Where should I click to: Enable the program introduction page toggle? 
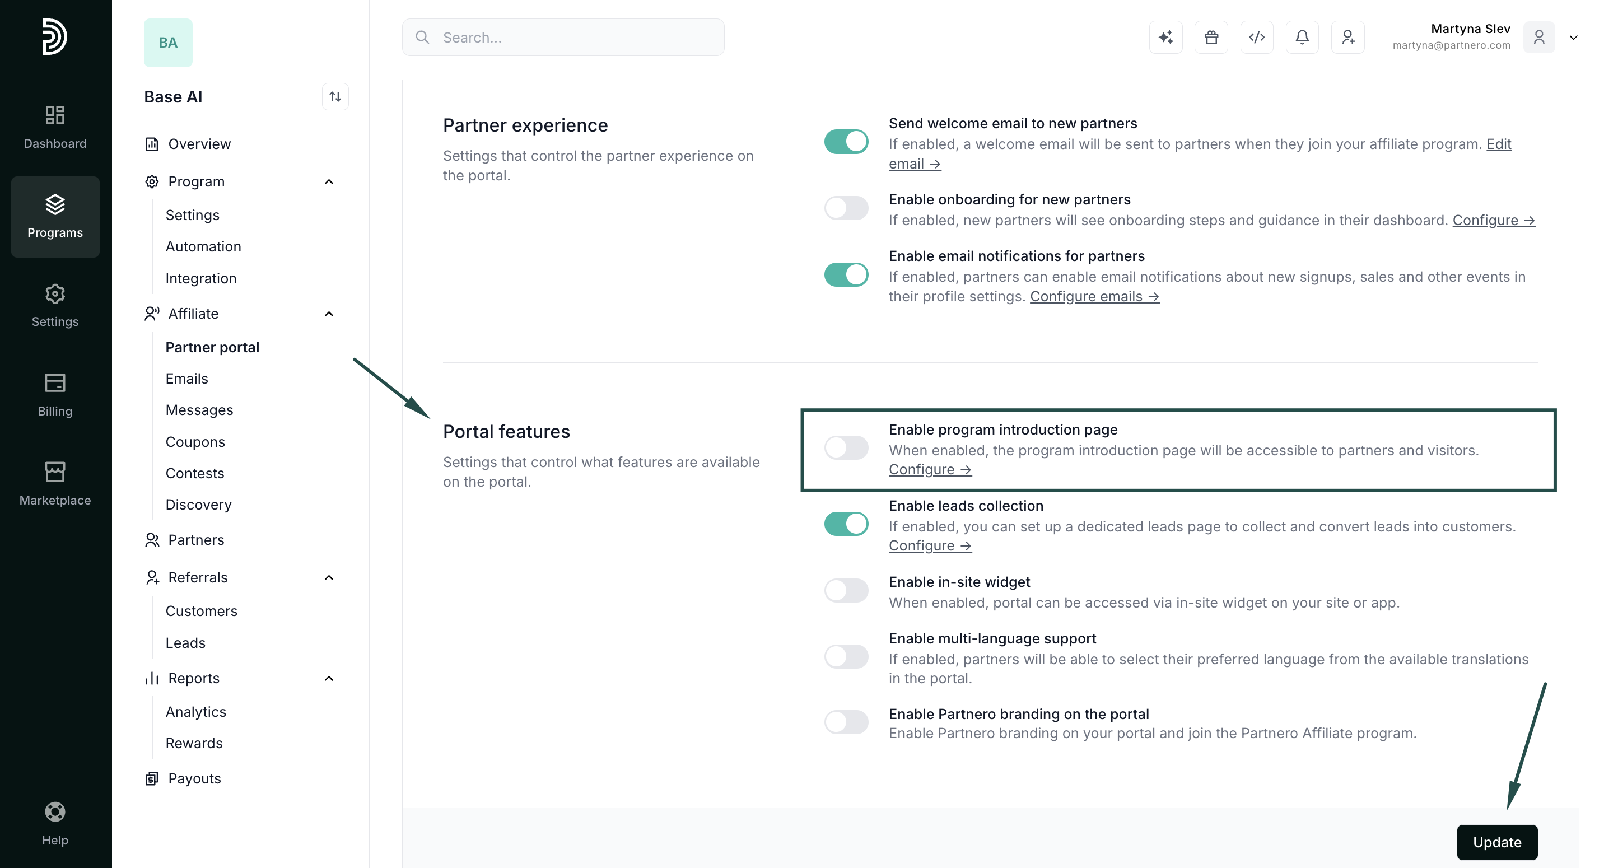point(846,447)
